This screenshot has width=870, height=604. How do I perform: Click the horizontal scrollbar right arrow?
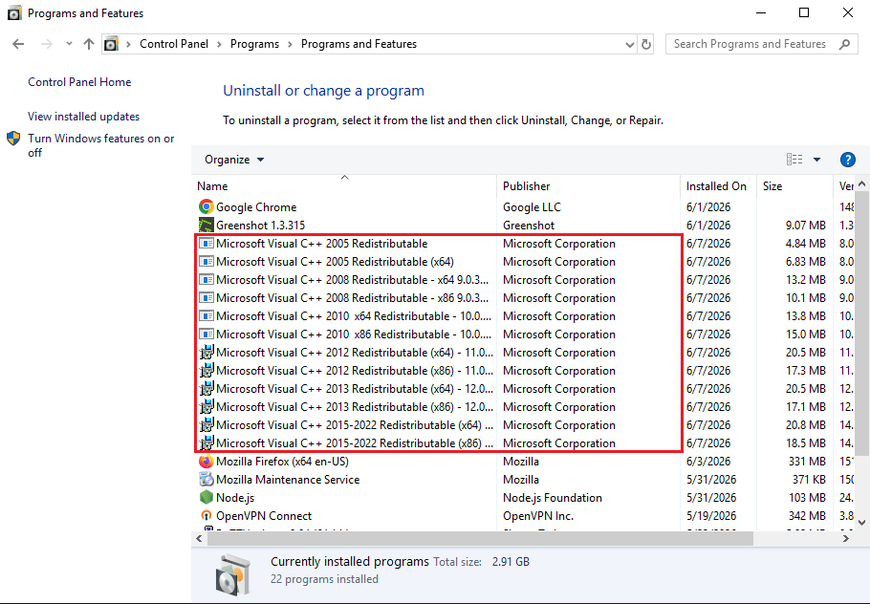coord(846,539)
